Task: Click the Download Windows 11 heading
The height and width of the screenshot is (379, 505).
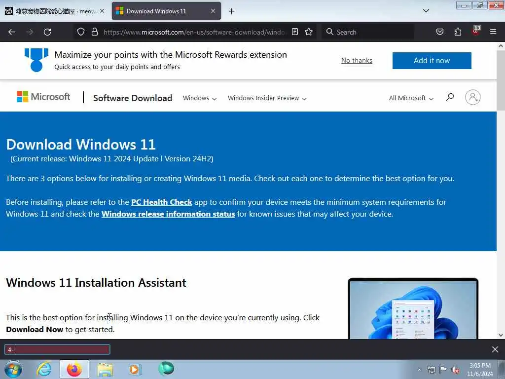Action: coord(81,145)
